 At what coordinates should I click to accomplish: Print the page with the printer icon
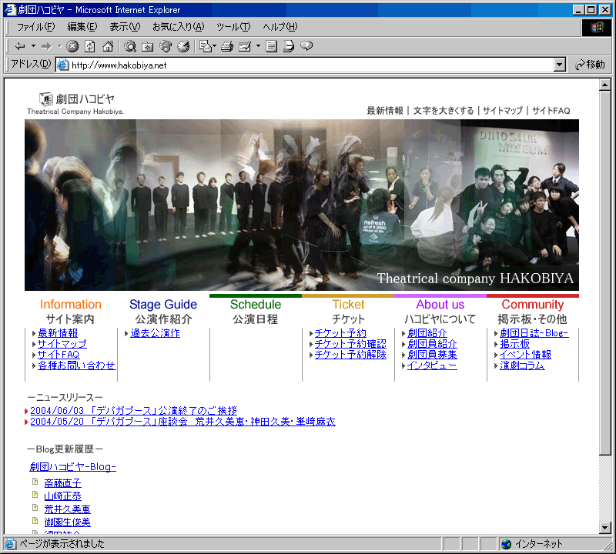(227, 46)
